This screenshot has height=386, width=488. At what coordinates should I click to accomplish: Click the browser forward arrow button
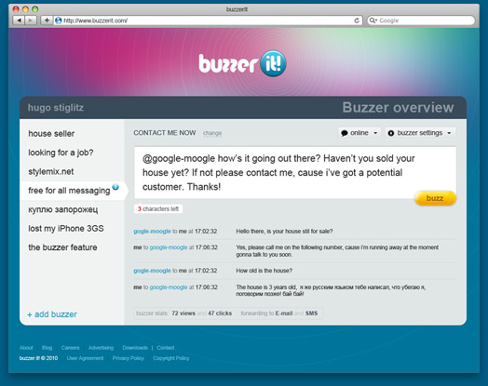click(x=31, y=20)
